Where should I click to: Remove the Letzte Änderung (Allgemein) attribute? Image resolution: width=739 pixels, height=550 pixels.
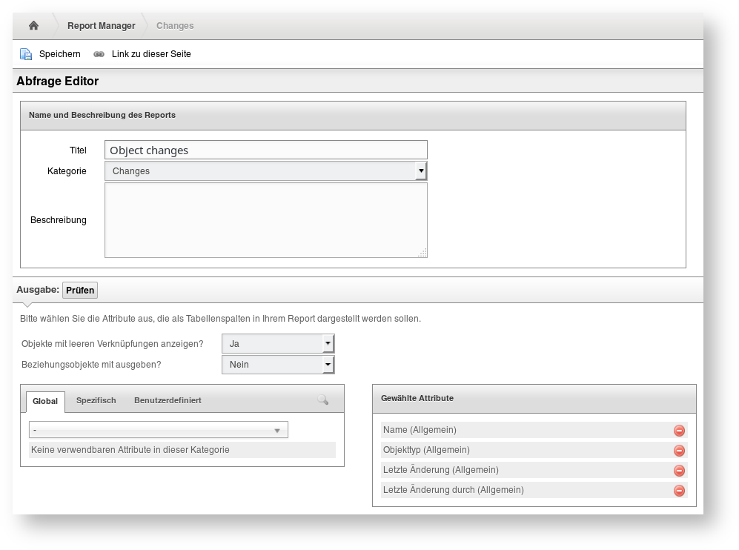[679, 471]
